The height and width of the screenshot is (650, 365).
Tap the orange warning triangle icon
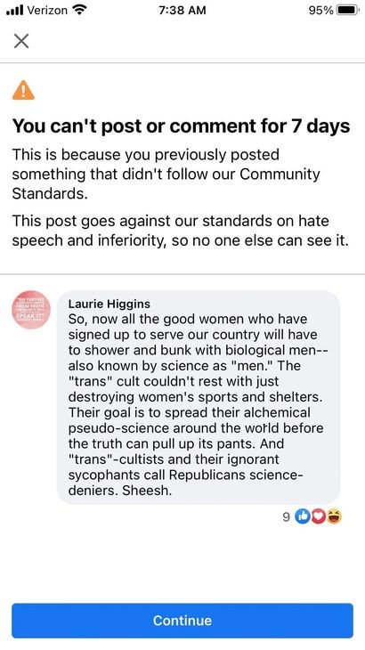23,90
